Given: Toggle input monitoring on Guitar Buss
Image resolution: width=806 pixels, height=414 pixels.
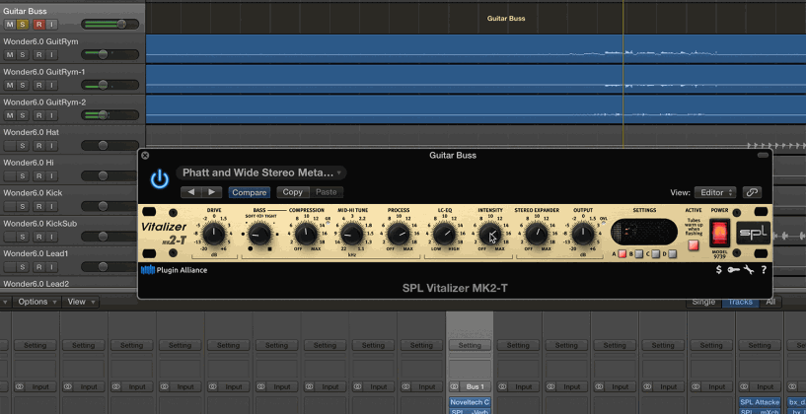Looking at the screenshot, I should tap(51, 24).
